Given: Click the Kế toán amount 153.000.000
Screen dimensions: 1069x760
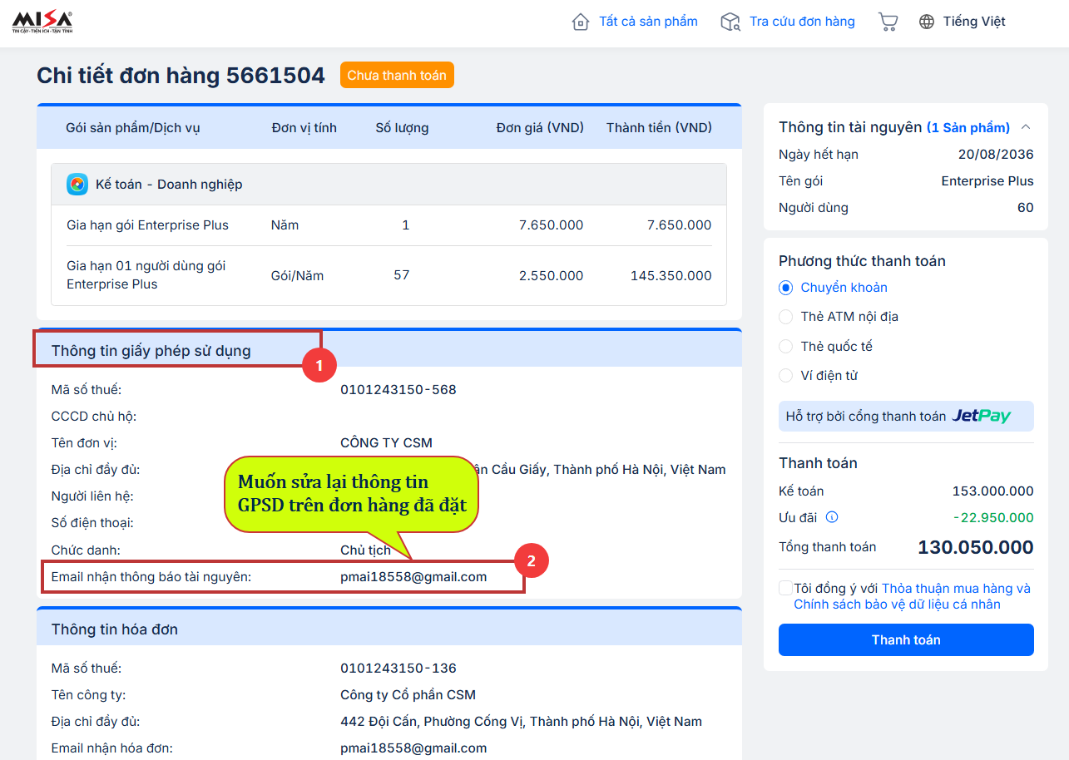Looking at the screenshot, I should 993,491.
